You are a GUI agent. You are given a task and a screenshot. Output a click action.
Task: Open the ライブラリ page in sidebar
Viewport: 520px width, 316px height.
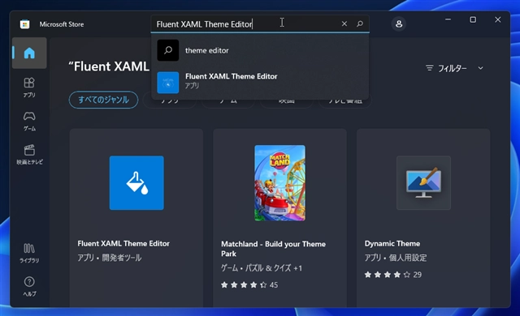point(29,253)
